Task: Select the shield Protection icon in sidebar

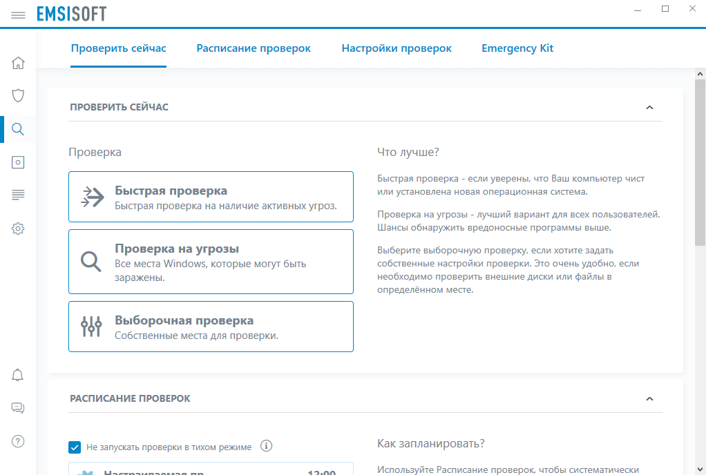Action: coord(18,95)
